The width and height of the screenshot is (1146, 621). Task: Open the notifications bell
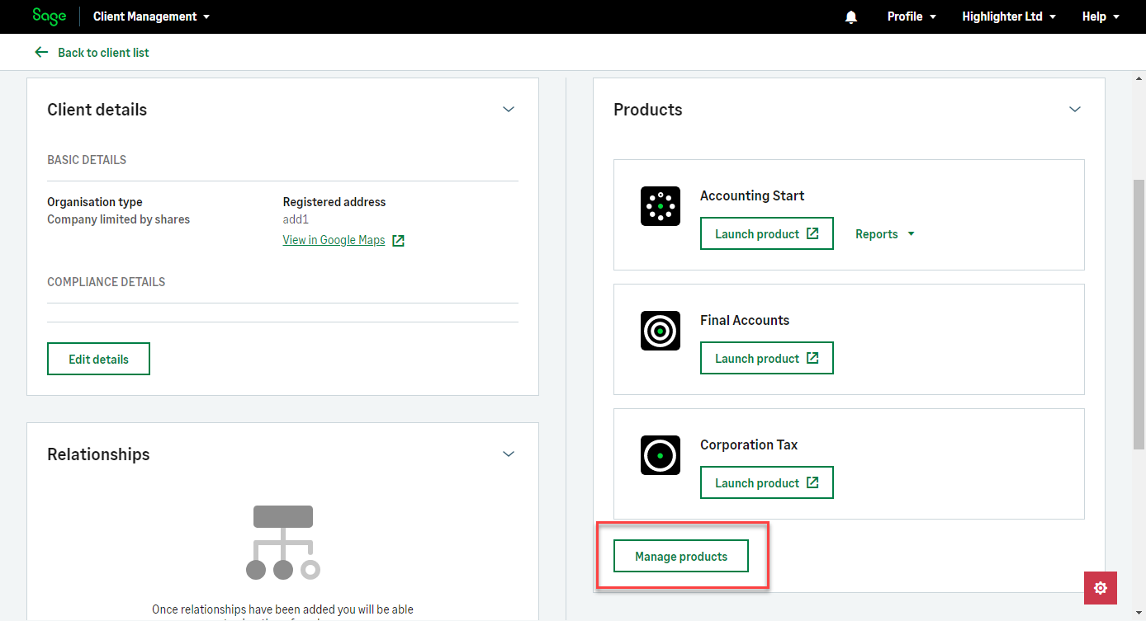tap(851, 17)
